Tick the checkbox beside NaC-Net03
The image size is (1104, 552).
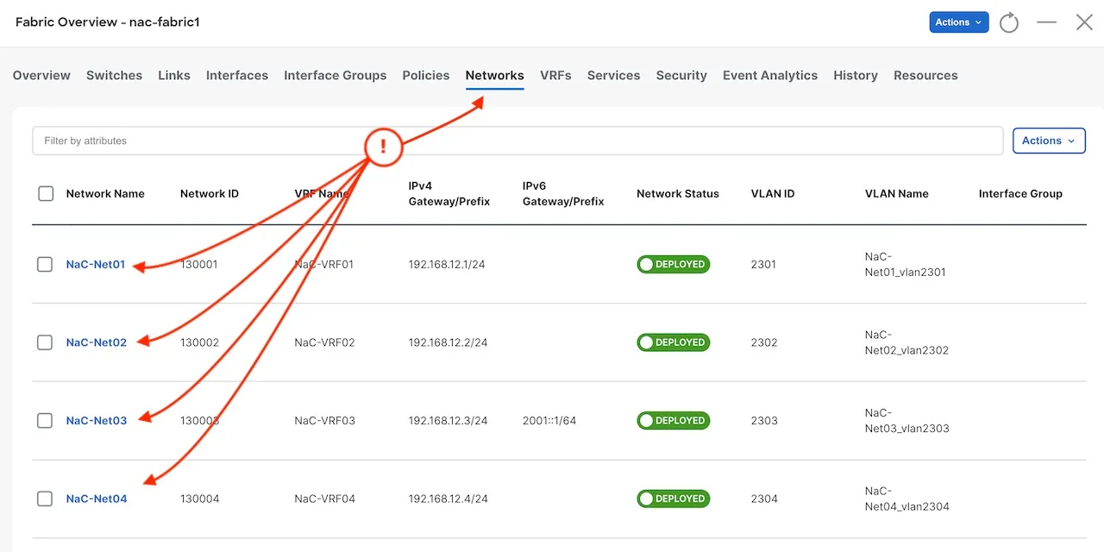[45, 420]
